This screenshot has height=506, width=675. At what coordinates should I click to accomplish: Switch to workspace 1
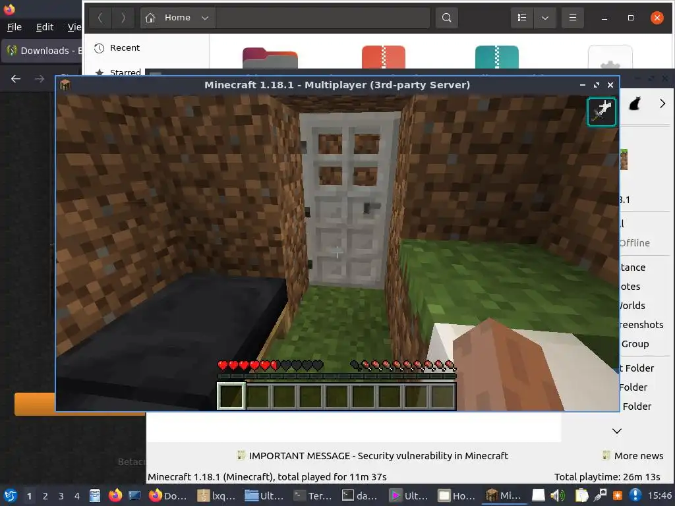29,496
